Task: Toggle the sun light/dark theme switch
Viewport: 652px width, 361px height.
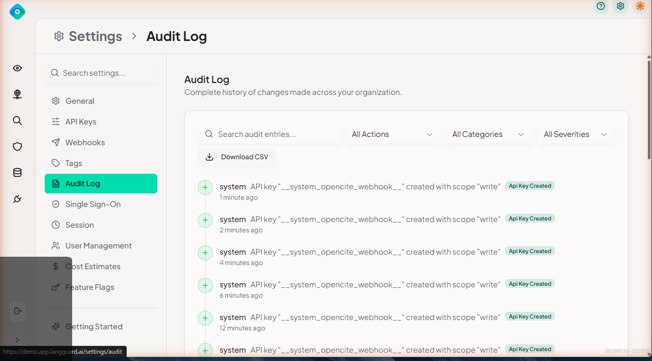Action: [640, 6]
